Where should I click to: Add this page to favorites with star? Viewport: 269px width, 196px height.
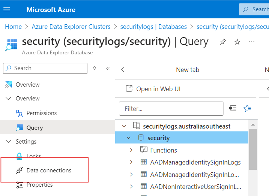[x=237, y=42]
